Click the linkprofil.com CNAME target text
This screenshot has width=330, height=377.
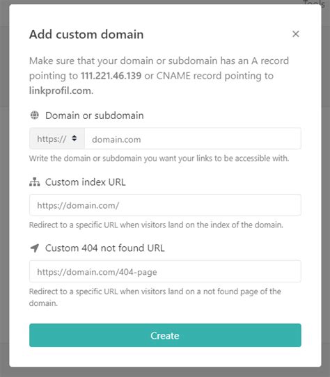coord(60,90)
